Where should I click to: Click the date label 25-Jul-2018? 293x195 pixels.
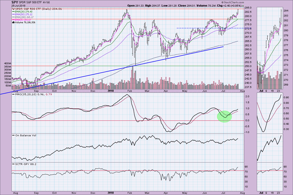18,5
